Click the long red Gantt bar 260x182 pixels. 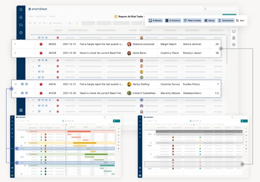[79, 131]
